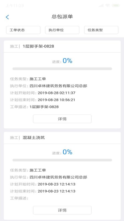Tap the 总包派单 page title

(x=62, y=17)
